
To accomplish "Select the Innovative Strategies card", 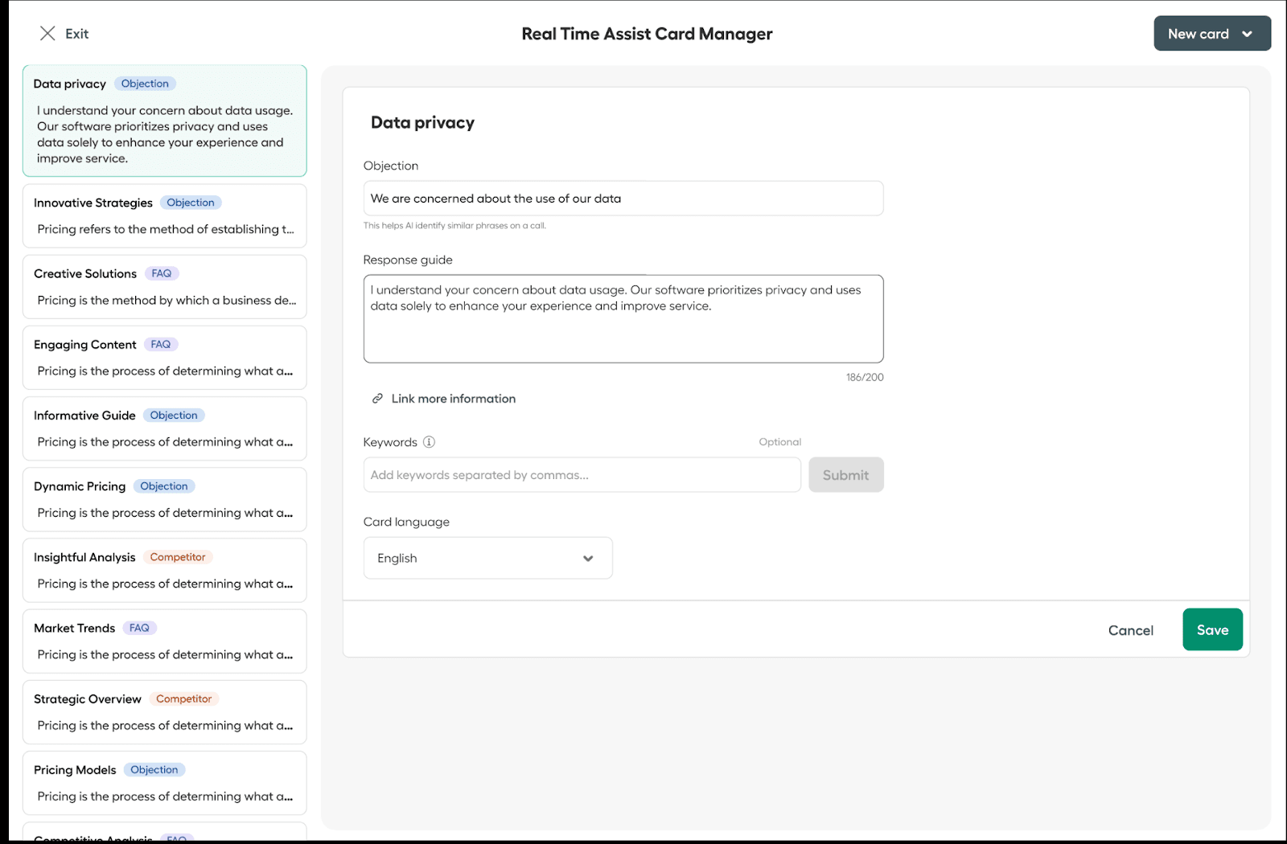I will pyautogui.click(x=164, y=216).
